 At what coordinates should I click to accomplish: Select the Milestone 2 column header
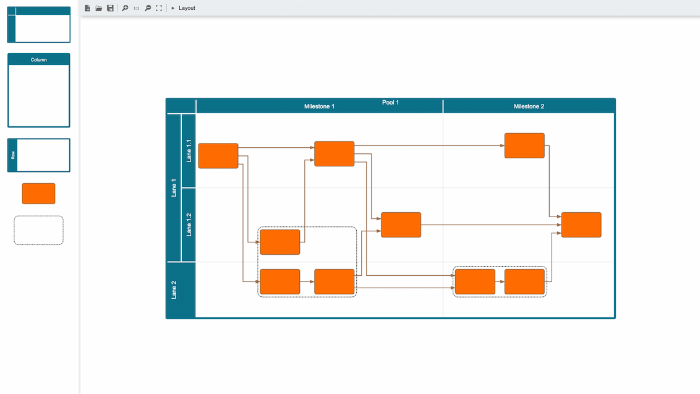tap(529, 107)
